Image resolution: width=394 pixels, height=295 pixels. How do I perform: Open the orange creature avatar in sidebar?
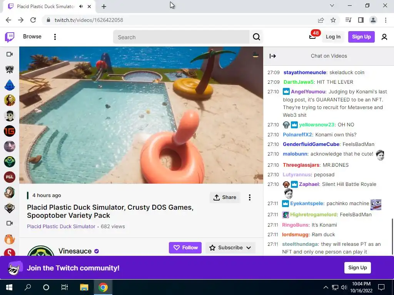tap(10, 239)
